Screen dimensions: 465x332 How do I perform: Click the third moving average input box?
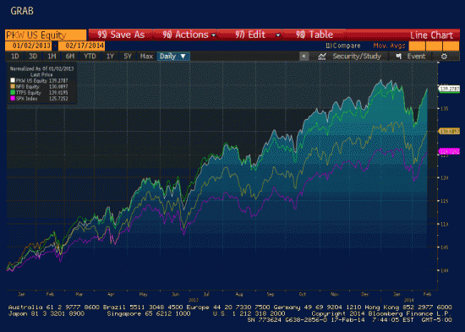click(451, 46)
